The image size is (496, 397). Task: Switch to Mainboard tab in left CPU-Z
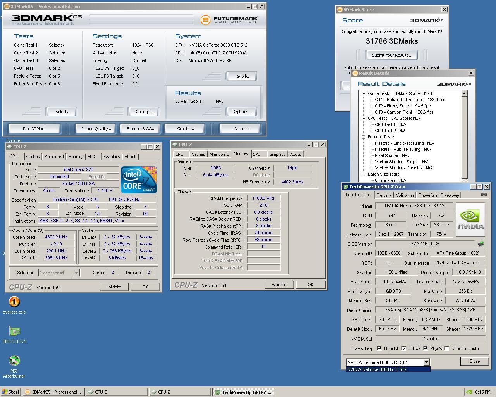point(54,157)
